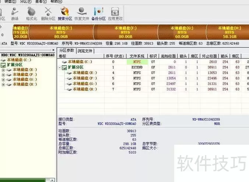This screenshot has width=249, height=182.
Task: Close the left tree panel
Action: tap(53, 50)
